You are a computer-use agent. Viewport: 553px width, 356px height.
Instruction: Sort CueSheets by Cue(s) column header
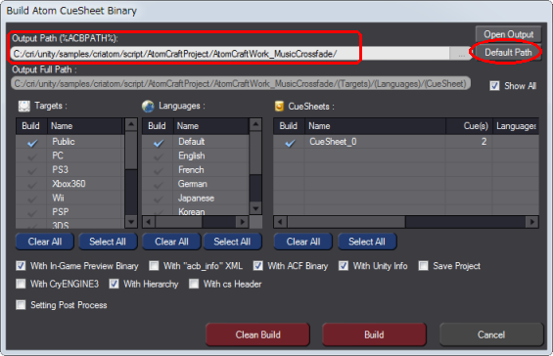(x=469, y=126)
